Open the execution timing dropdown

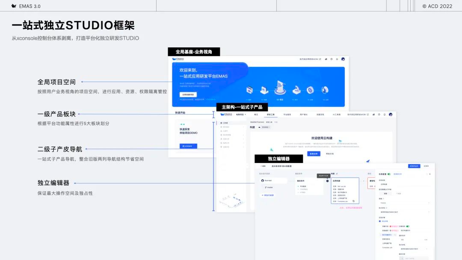click(x=404, y=212)
